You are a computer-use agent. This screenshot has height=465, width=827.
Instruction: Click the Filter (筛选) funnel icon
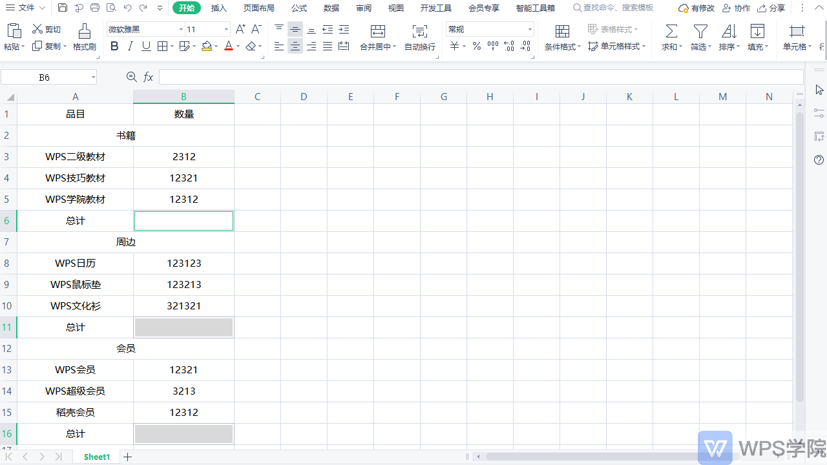click(x=700, y=32)
